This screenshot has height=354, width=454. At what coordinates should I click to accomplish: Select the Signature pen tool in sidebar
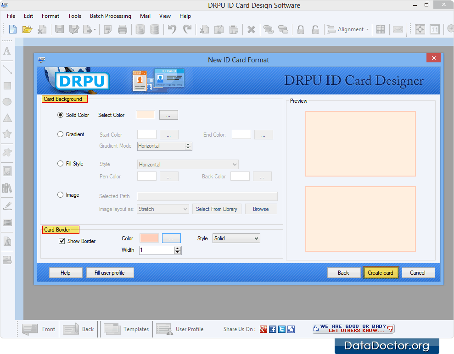[7, 206]
